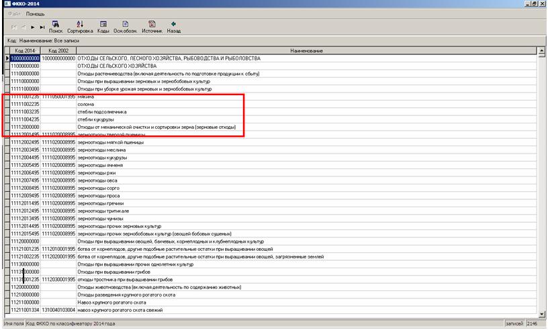The width and height of the screenshot is (548, 330).
Task: Click the Коды toolbar icon
Action: pos(103,26)
